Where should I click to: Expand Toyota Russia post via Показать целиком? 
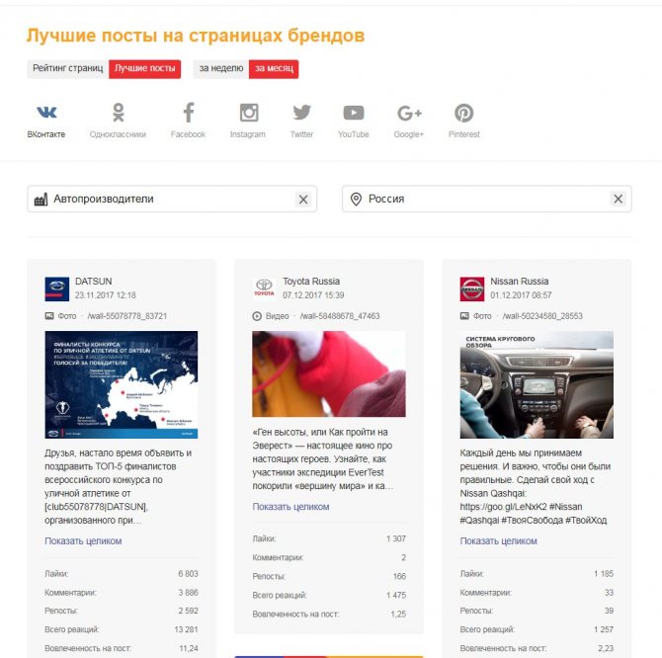290,507
